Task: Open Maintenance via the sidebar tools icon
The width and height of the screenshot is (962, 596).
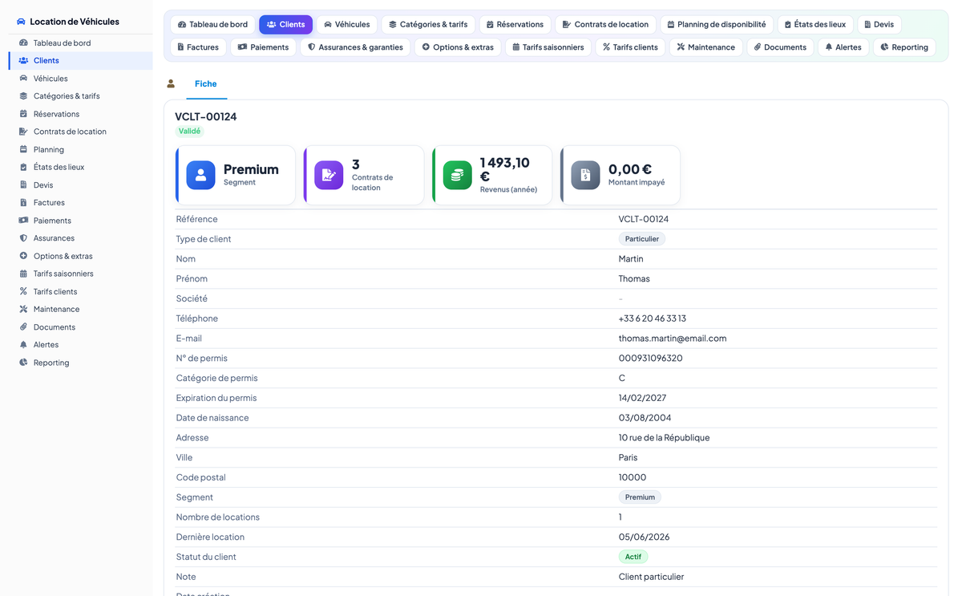Action: coord(24,309)
